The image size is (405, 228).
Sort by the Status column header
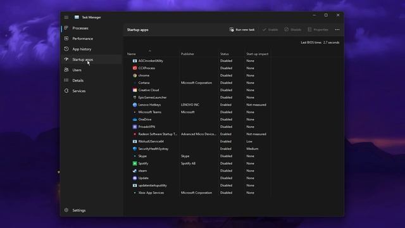(x=225, y=54)
